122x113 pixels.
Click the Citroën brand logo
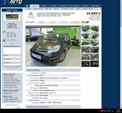(31, 15)
